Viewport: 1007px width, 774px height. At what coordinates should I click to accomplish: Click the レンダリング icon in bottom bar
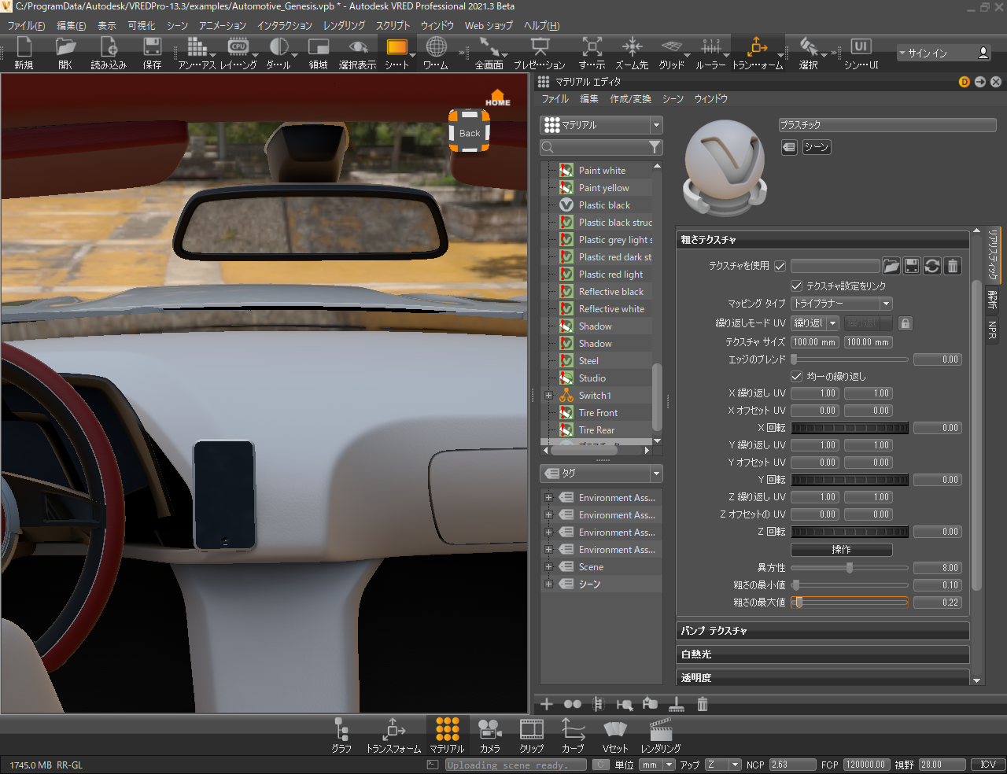660,735
